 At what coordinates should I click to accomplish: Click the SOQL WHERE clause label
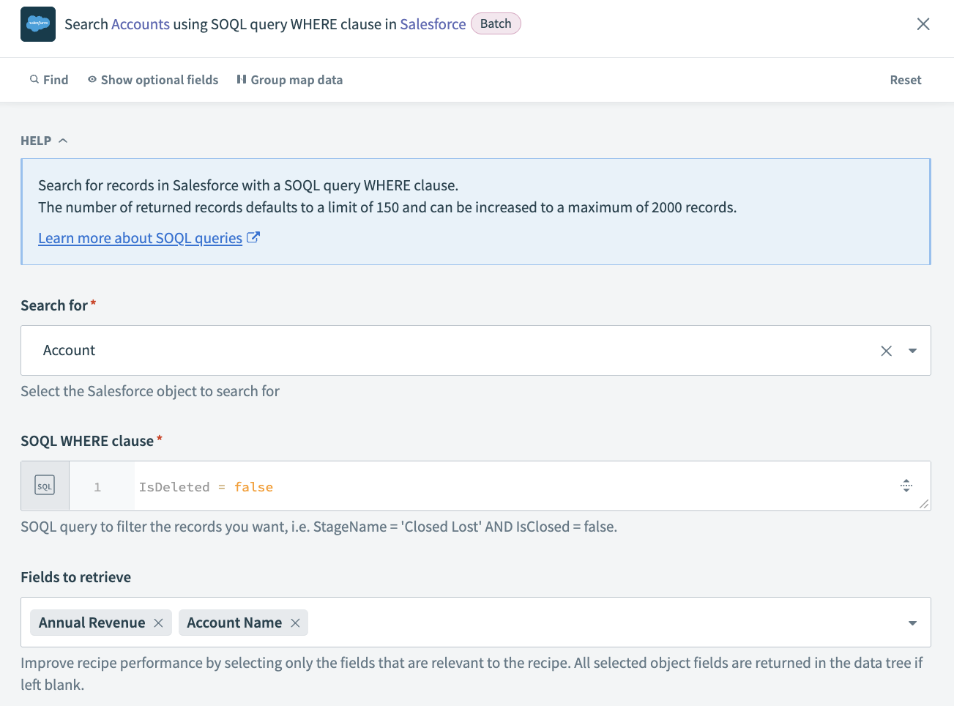[x=87, y=441]
